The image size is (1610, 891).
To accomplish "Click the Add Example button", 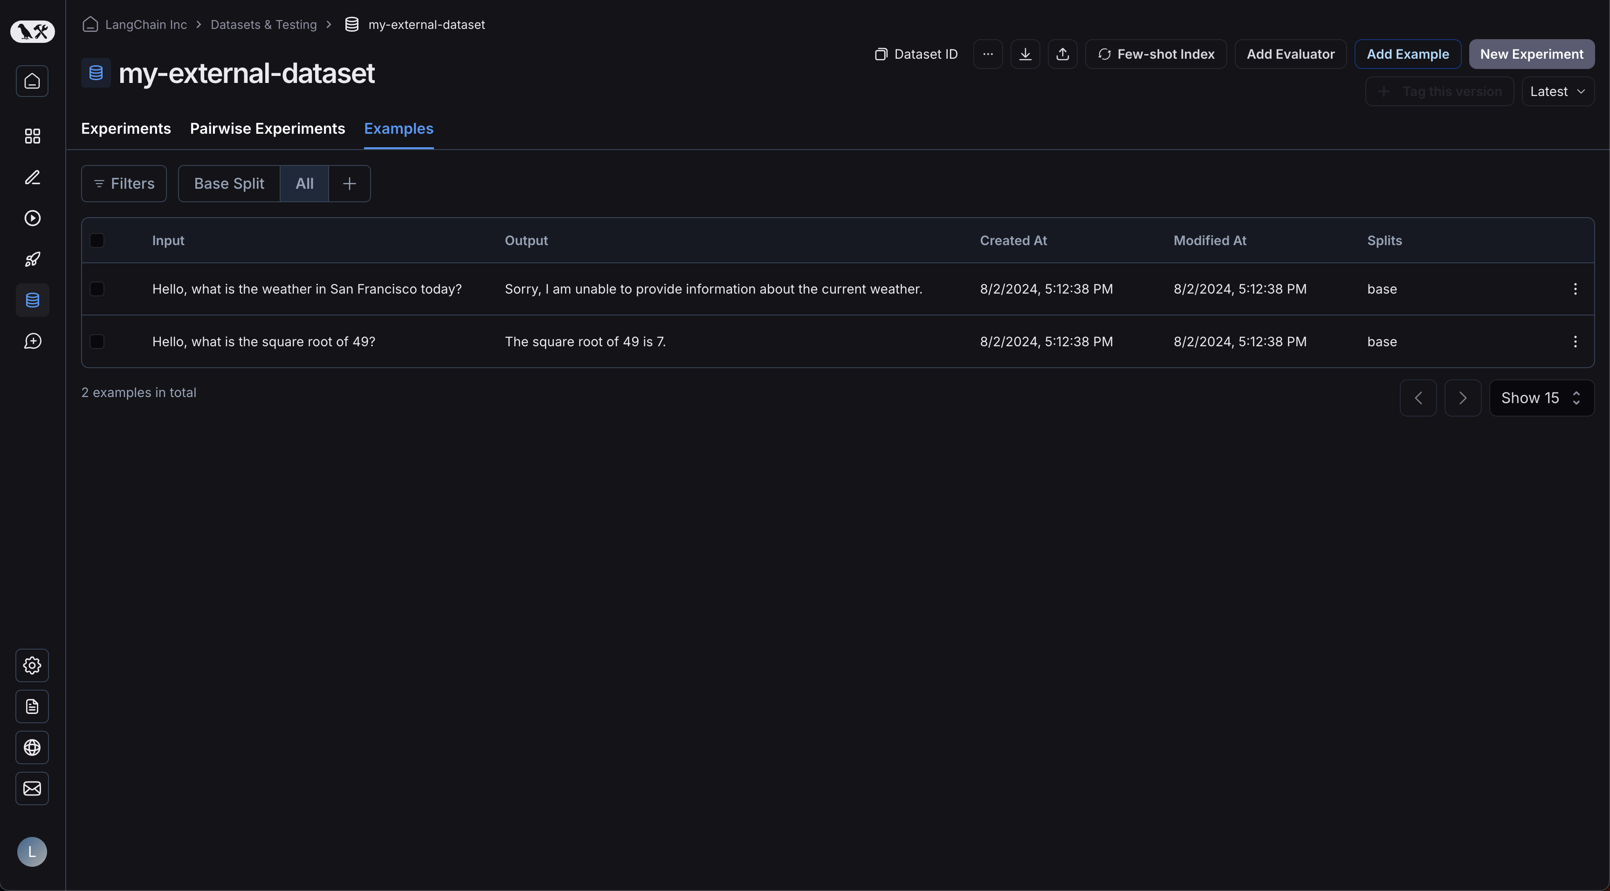I will click(x=1408, y=55).
